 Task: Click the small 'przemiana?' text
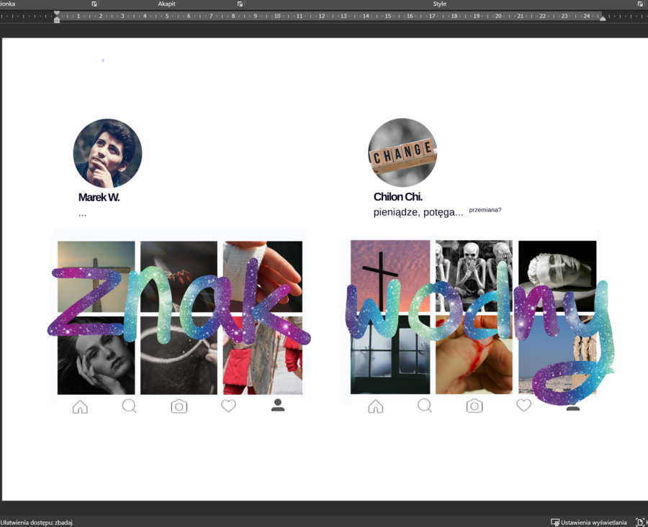pos(485,210)
